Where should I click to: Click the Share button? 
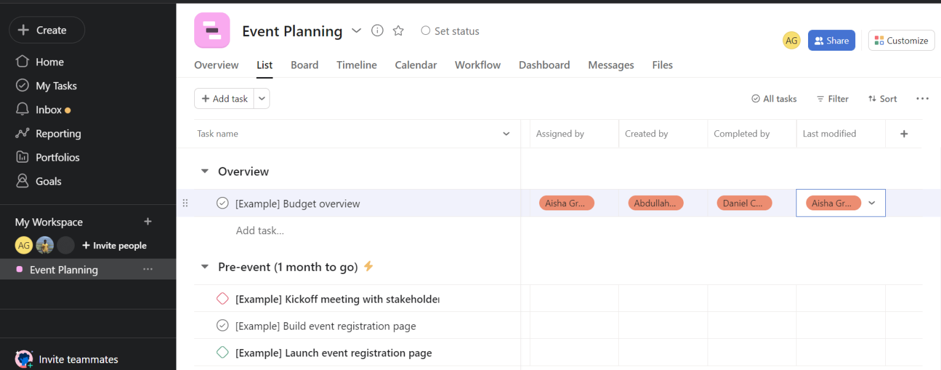pos(831,40)
